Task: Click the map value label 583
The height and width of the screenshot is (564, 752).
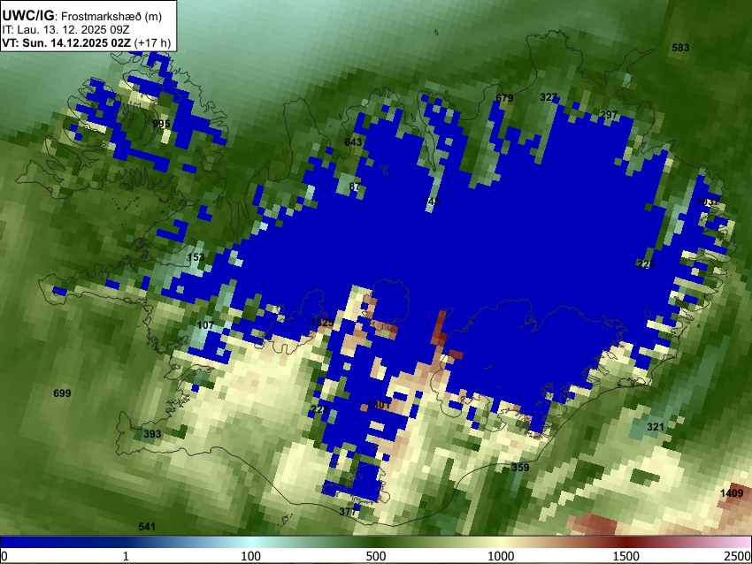Action: click(680, 48)
